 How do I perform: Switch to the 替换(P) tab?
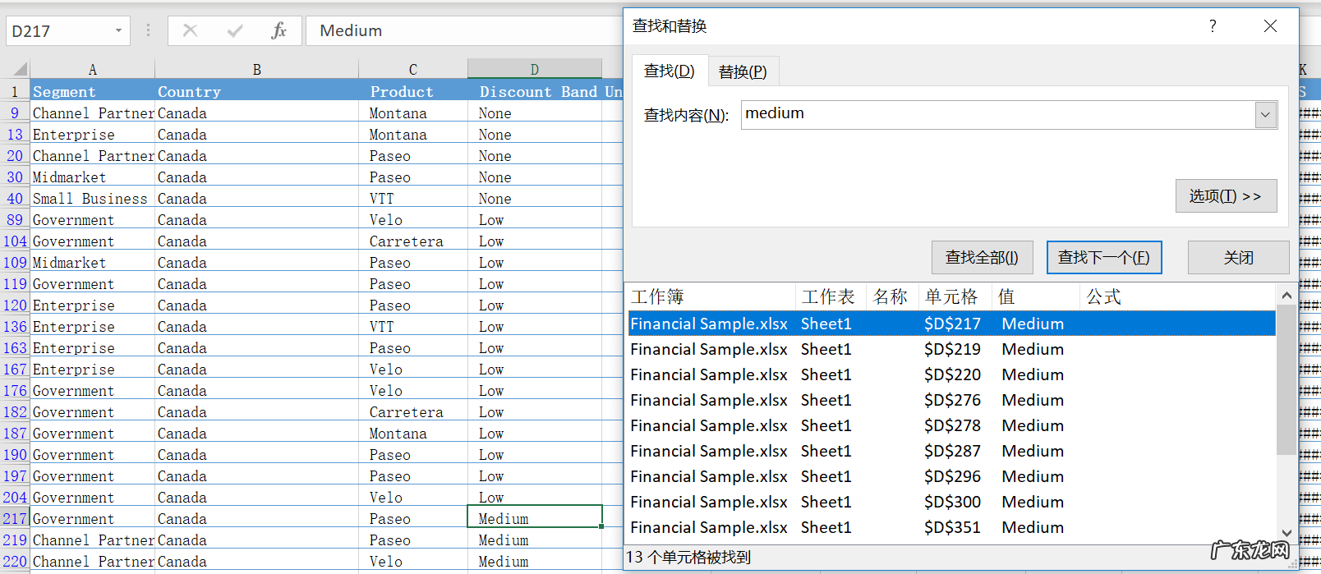742,72
